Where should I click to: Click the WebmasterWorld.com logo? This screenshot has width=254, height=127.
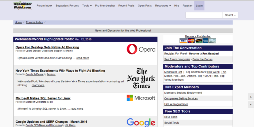click(22, 6)
